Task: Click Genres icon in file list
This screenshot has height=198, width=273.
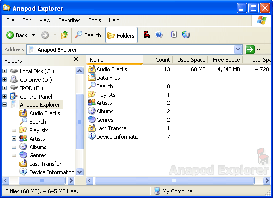Action: (x=92, y=119)
